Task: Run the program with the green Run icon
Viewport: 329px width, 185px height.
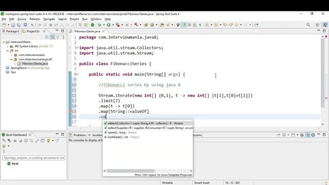Action: [x=108, y=25]
